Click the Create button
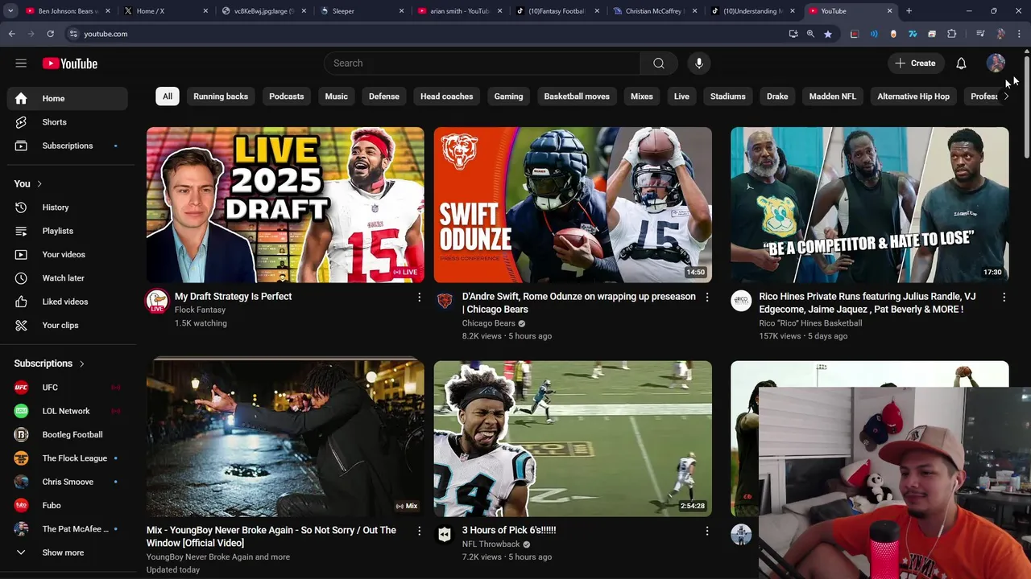This screenshot has height=579, width=1031. click(x=916, y=64)
